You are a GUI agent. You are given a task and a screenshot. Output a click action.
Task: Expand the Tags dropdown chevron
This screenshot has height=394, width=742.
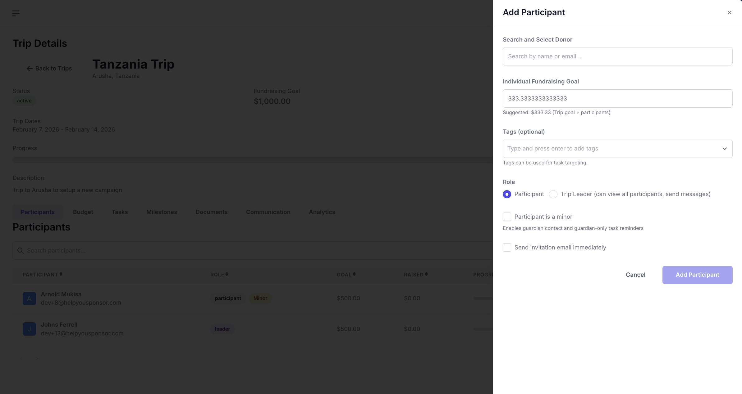tap(724, 149)
